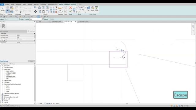Screen dimensions: 196x110
Task: Open the Aligned Dimension measure tool
Action: click(x=60, y=8)
